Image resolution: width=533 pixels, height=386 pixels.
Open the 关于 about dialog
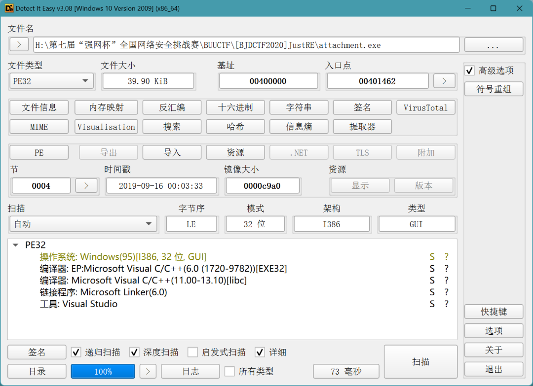(494, 350)
